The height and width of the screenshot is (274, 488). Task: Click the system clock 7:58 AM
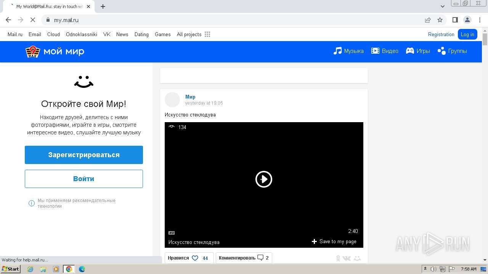click(469, 269)
